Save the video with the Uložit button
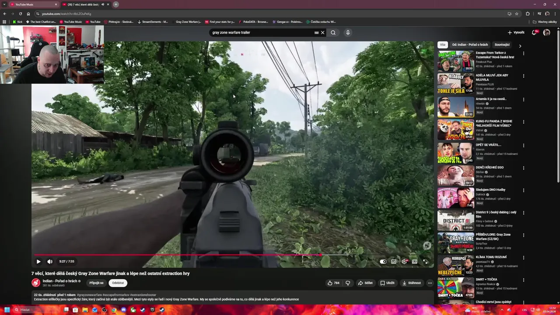This screenshot has height=315, width=560. (387, 283)
